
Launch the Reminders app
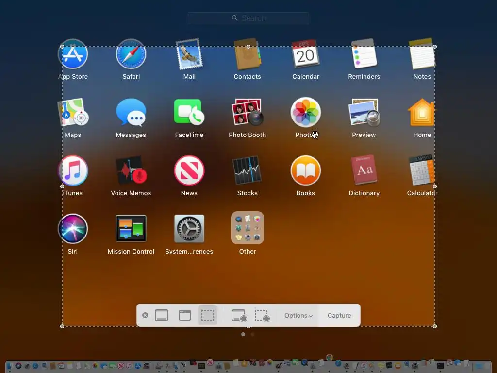(364, 53)
